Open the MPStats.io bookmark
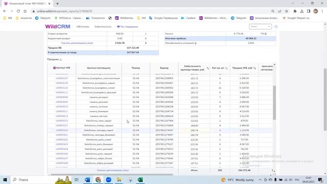Screen dimensions: 327x184 coord(68,18)
